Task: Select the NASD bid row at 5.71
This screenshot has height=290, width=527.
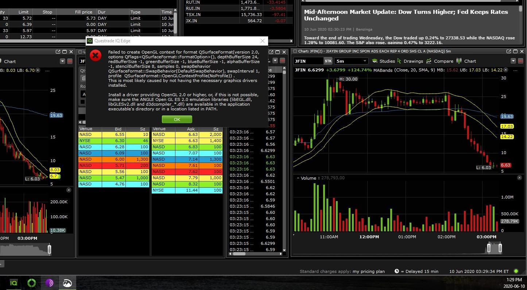Action: pyautogui.click(x=114, y=165)
